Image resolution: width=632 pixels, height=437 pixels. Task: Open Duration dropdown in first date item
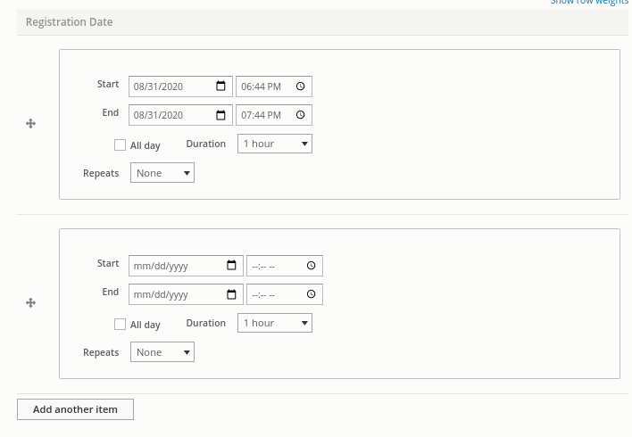275,144
